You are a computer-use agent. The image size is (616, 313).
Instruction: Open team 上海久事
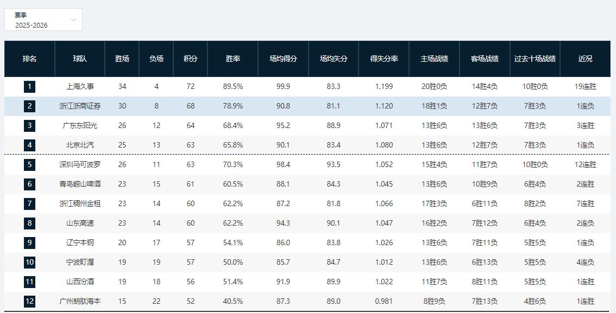coord(80,87)
